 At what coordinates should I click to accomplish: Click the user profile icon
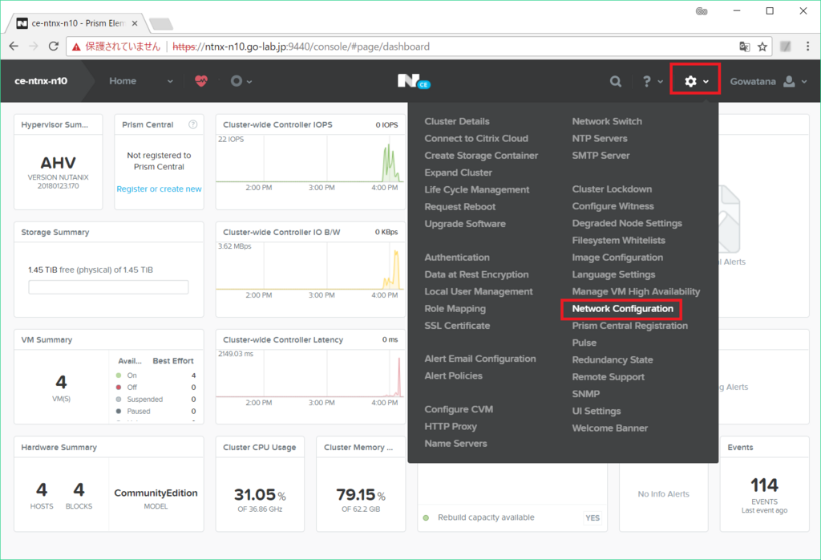point(789,81)
